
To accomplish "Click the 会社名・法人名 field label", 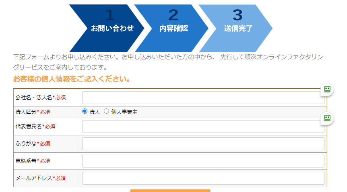I will (x=34, y=97).
